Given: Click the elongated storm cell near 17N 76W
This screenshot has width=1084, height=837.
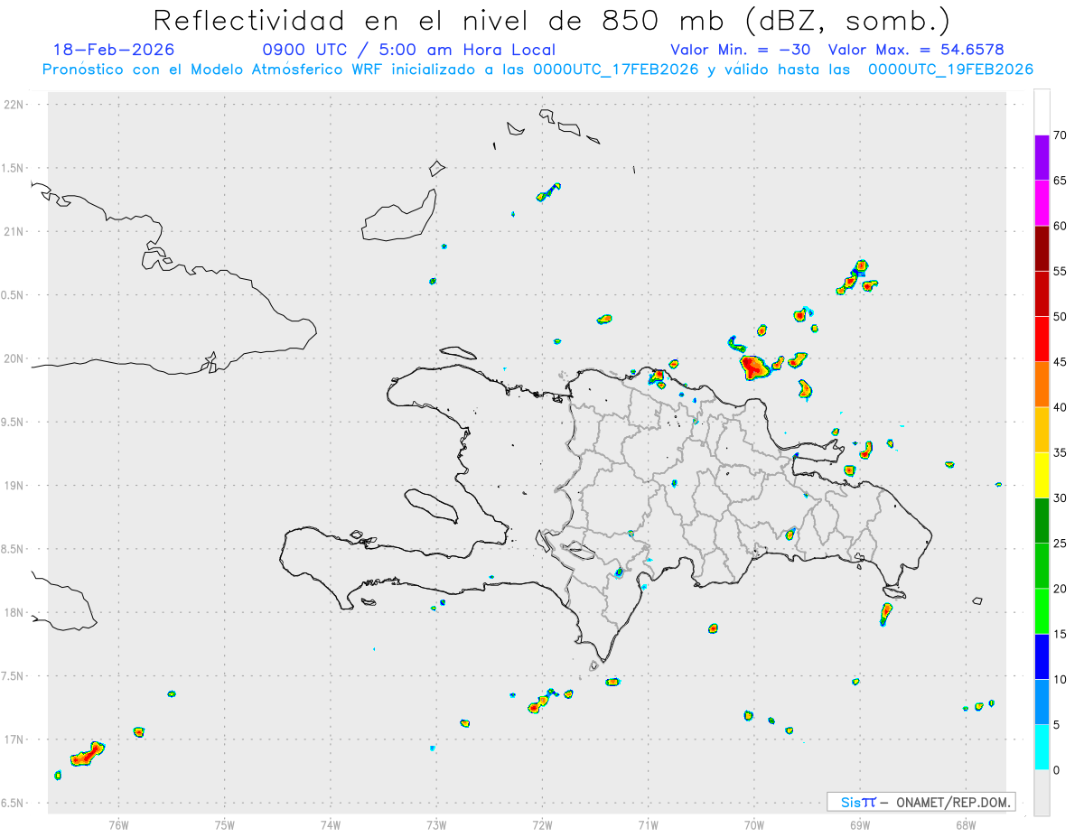Looking at the screenshot, I should 87,754.
